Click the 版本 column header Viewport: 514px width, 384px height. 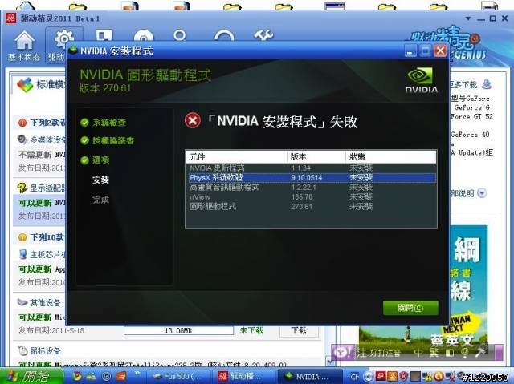pos(316,157)
